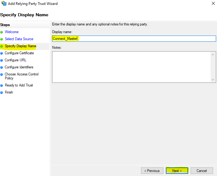Select the Finish step

coord(9,92)
